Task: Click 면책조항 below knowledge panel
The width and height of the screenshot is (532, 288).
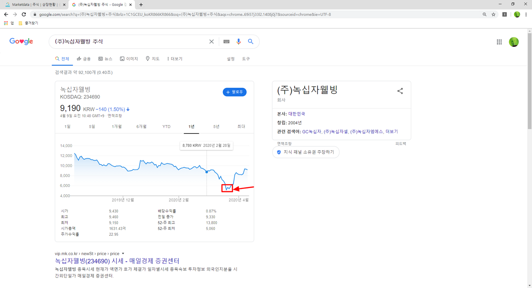Action: click(284, 144)
